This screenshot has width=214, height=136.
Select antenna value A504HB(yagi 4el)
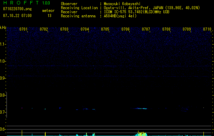click(x=120, y=16)
